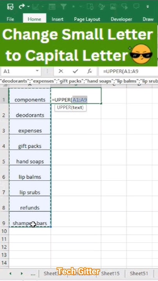Screen dimensions: 158x281
Task: Select the cell with 'expenses'
Action: point(30,126)
